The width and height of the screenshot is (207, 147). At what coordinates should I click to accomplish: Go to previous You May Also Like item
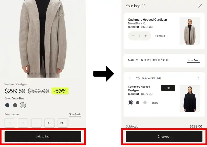click(130, 78)
